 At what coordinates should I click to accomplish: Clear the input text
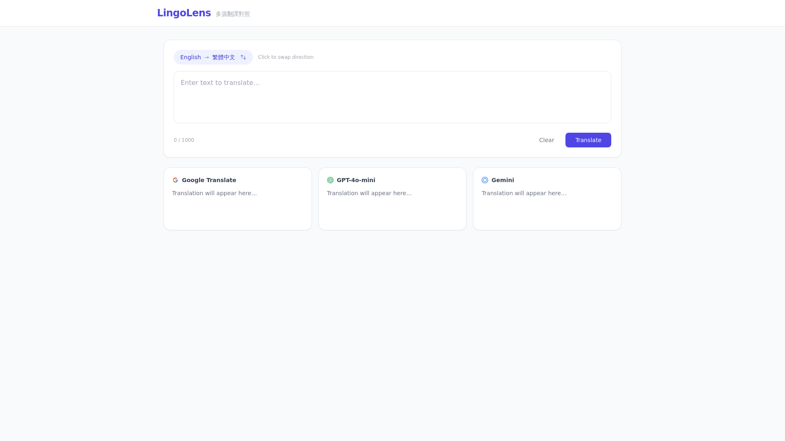(x=546, y=140)
